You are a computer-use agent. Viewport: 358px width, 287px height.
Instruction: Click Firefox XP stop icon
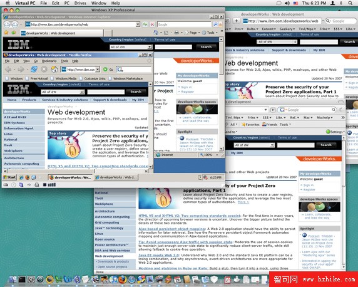[44, 69]
